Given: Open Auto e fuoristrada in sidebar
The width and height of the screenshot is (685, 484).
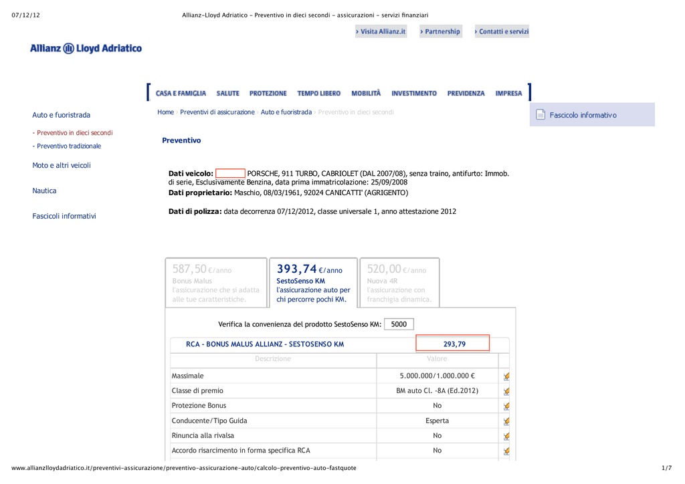Looking at the screenshot, I should [61, 115].
